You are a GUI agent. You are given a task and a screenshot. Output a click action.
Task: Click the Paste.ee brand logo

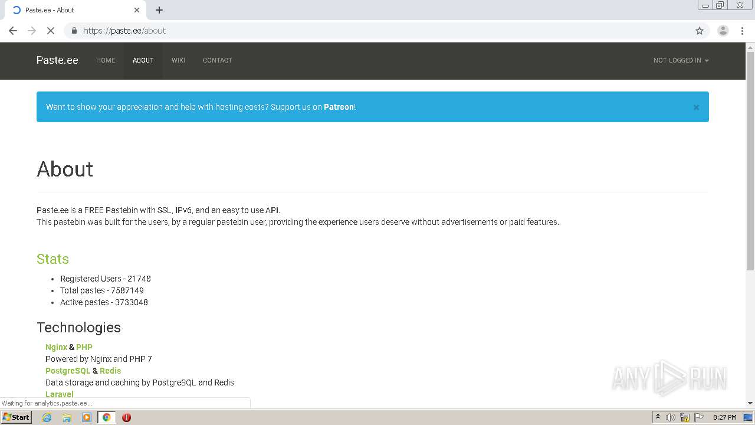click(57, 60)
